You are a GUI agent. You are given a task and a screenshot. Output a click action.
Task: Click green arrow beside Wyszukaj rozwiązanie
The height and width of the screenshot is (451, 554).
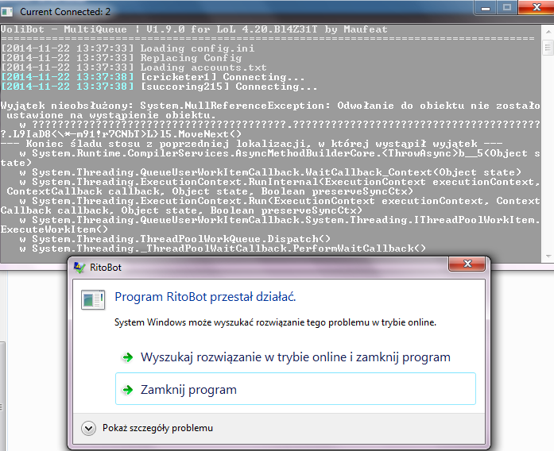point(127,357)
